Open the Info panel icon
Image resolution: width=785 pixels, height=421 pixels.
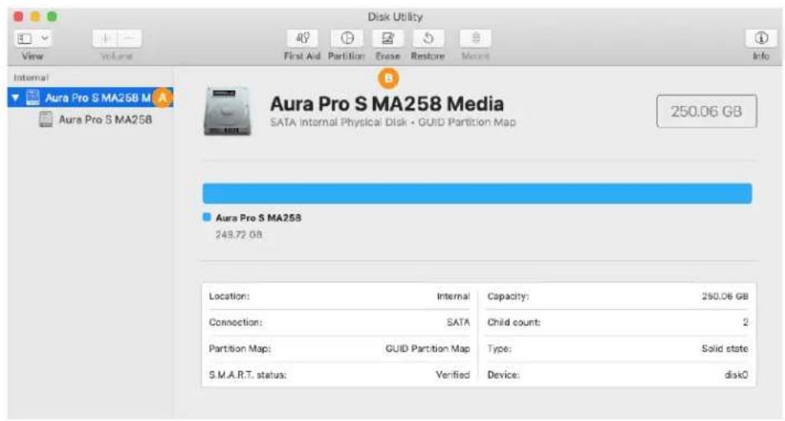(x=761, y=38)
